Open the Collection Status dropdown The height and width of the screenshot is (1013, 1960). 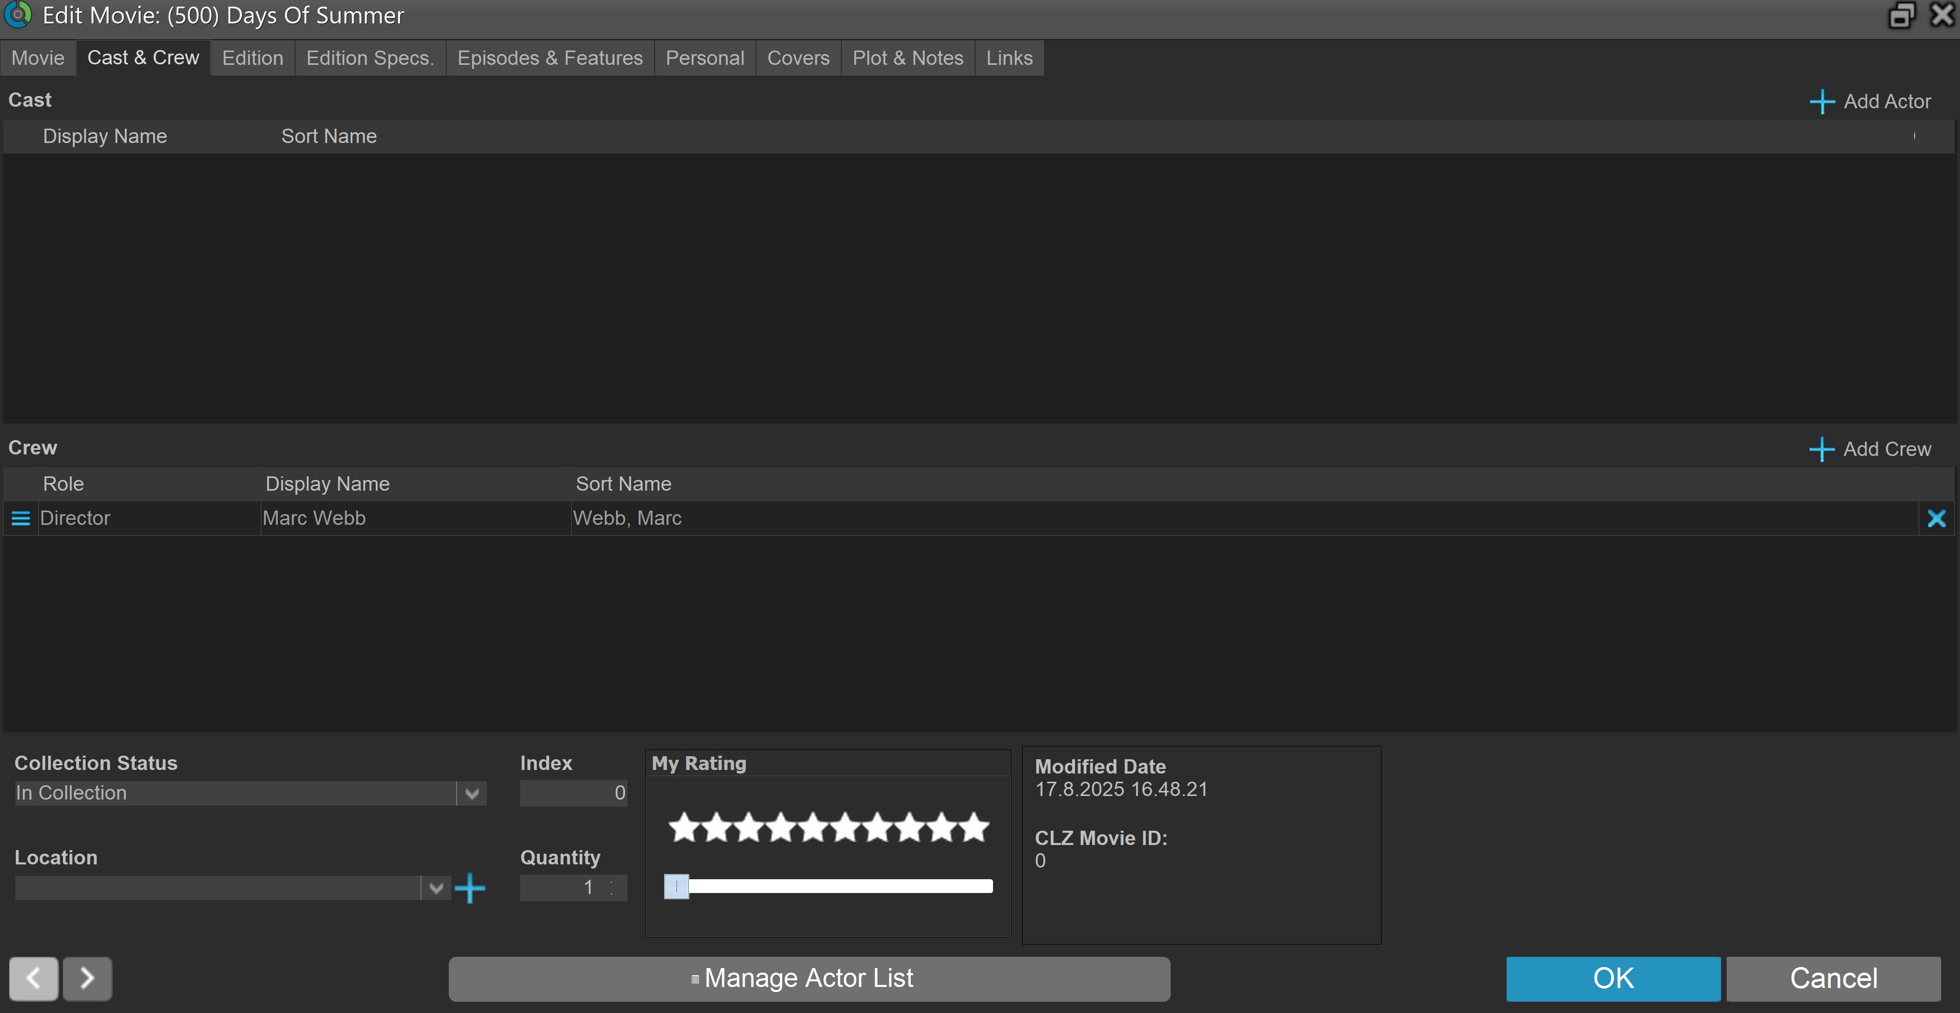coord(472,793)
